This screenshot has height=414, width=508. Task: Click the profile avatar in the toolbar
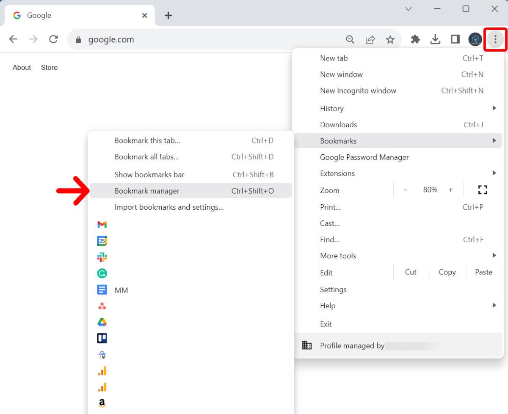click(475, 39)
